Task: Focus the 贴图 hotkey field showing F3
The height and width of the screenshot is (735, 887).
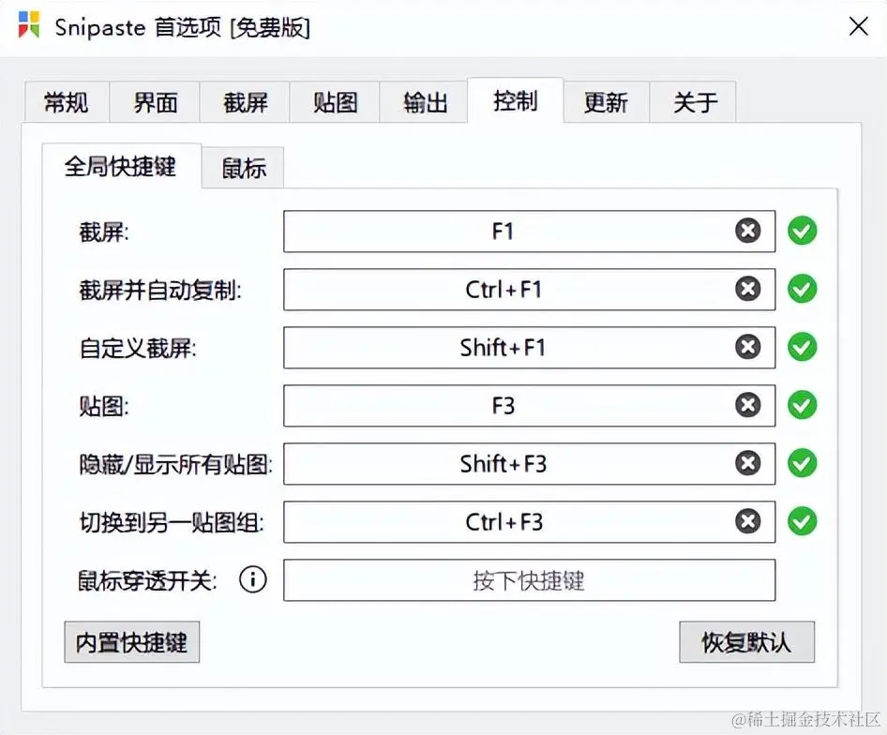Action: click(x=529, y=405)
